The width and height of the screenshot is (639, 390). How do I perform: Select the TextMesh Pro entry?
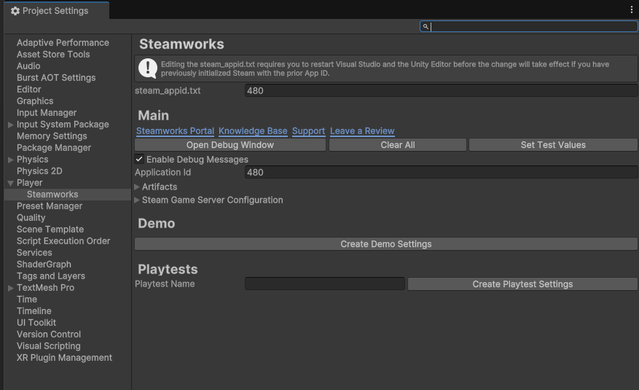(x=46, y=288)
